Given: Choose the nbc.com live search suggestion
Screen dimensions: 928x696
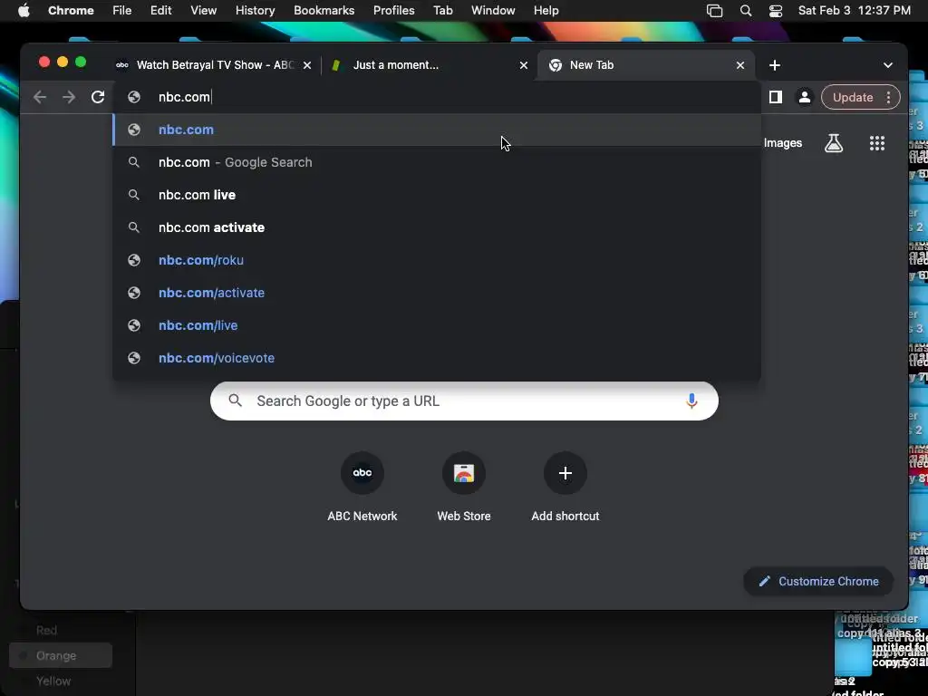Looking at the screenshot, I should (x=437, y=195).
